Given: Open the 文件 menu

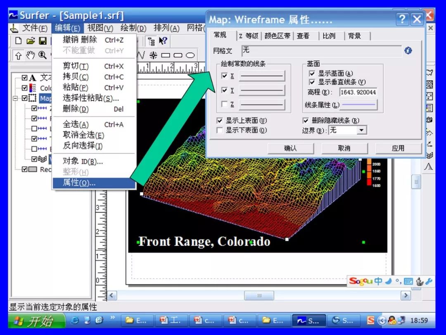Looking at the screenshot, I should click(35, 28).
